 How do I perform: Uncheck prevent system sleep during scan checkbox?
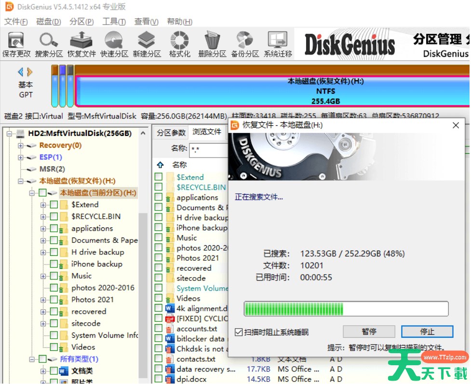tap(239, 332)
